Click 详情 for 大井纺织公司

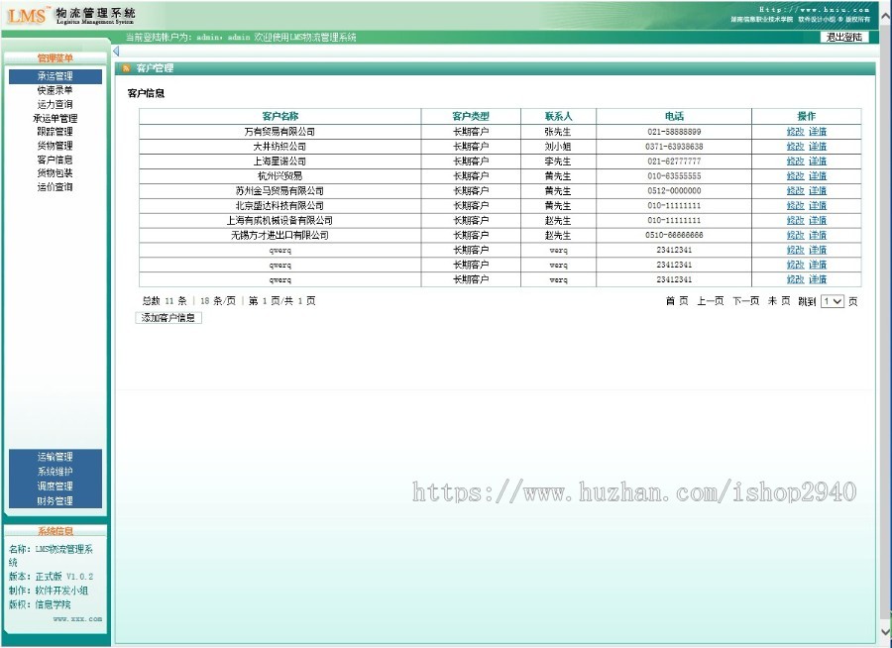[x=818, y=147]
